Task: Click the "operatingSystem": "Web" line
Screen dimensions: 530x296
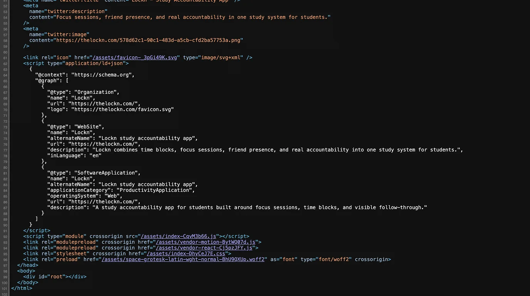Action: (x=85, y=196)
